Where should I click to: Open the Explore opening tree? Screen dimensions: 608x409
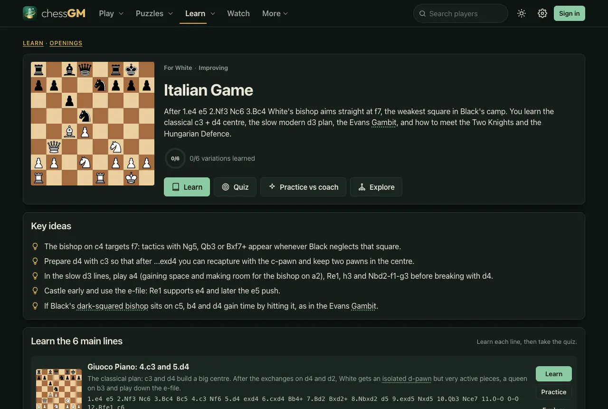click(x=376, y=187)
